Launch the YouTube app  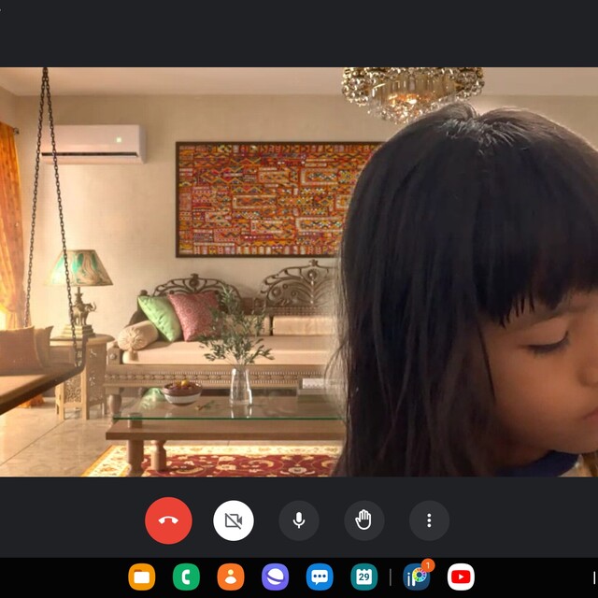[461, 577]
